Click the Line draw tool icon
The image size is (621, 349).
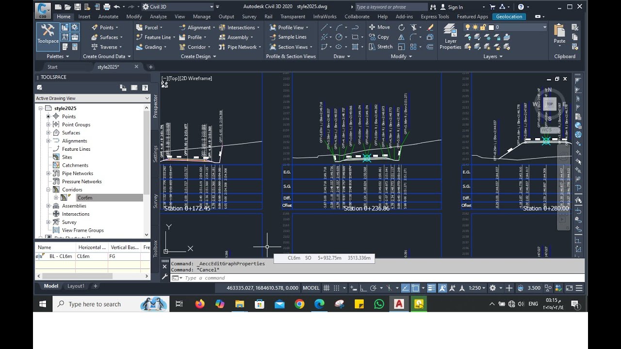(x=325, y=27)
